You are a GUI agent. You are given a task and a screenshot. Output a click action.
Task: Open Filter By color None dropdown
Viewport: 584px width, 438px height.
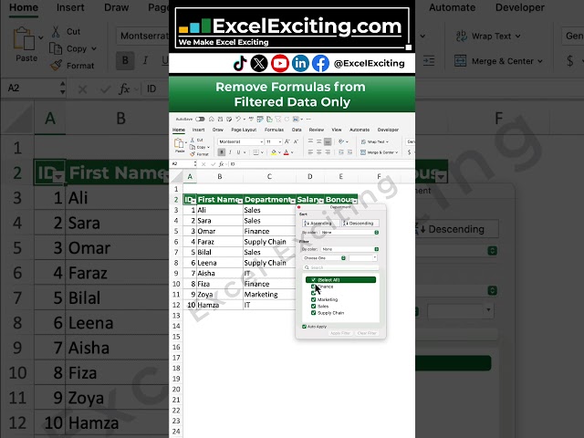coord(349,249)
